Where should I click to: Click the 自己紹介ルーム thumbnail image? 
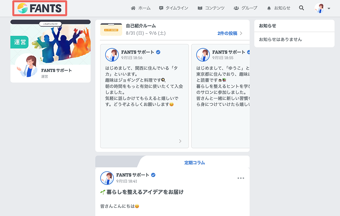[x=111, y=29]
